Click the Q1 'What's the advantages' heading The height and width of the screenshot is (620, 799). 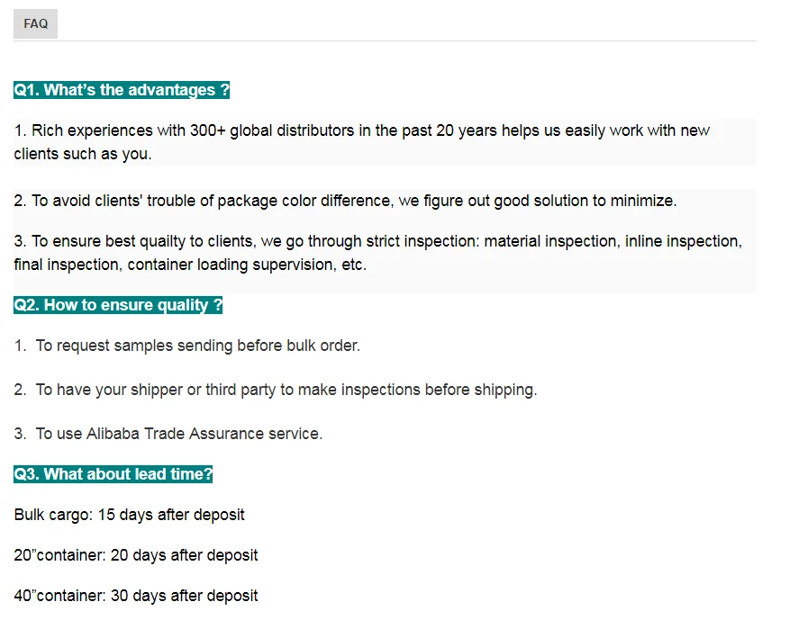[122, 90]
